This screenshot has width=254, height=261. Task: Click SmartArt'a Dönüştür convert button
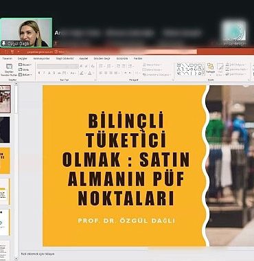(157, 75)
